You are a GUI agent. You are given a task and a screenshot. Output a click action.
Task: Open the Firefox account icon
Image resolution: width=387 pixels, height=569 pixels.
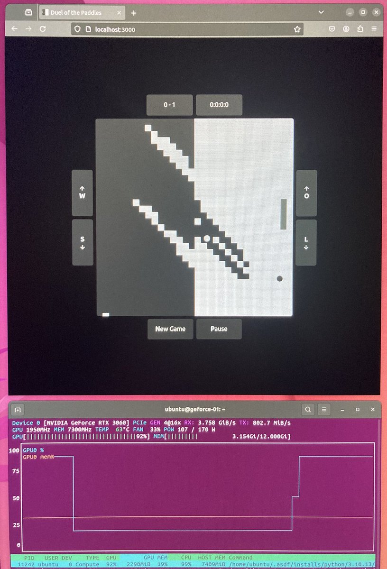346,29
